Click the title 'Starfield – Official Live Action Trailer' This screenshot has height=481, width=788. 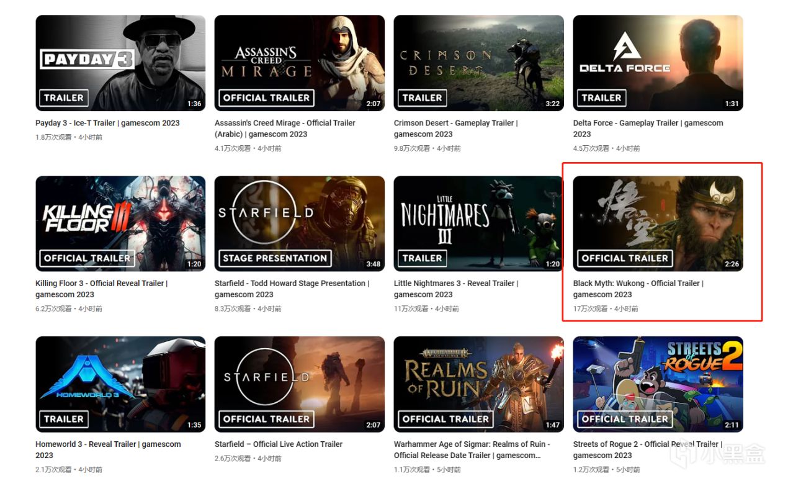pos(279,444)
